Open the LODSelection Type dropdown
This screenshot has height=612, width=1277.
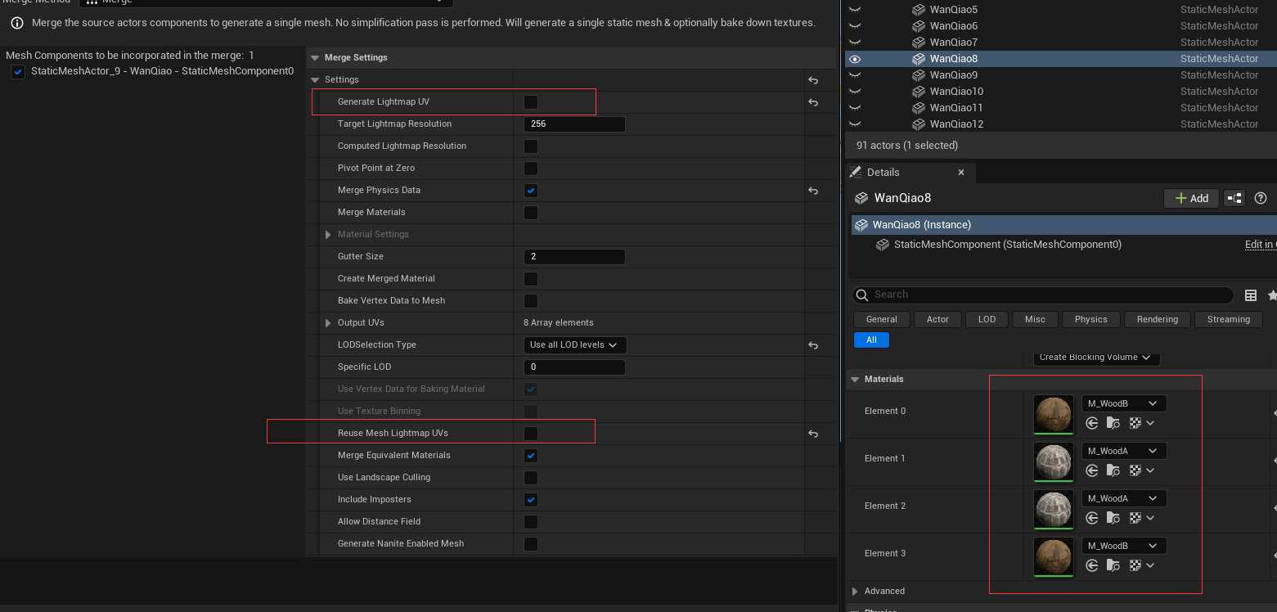click(574, 345)
